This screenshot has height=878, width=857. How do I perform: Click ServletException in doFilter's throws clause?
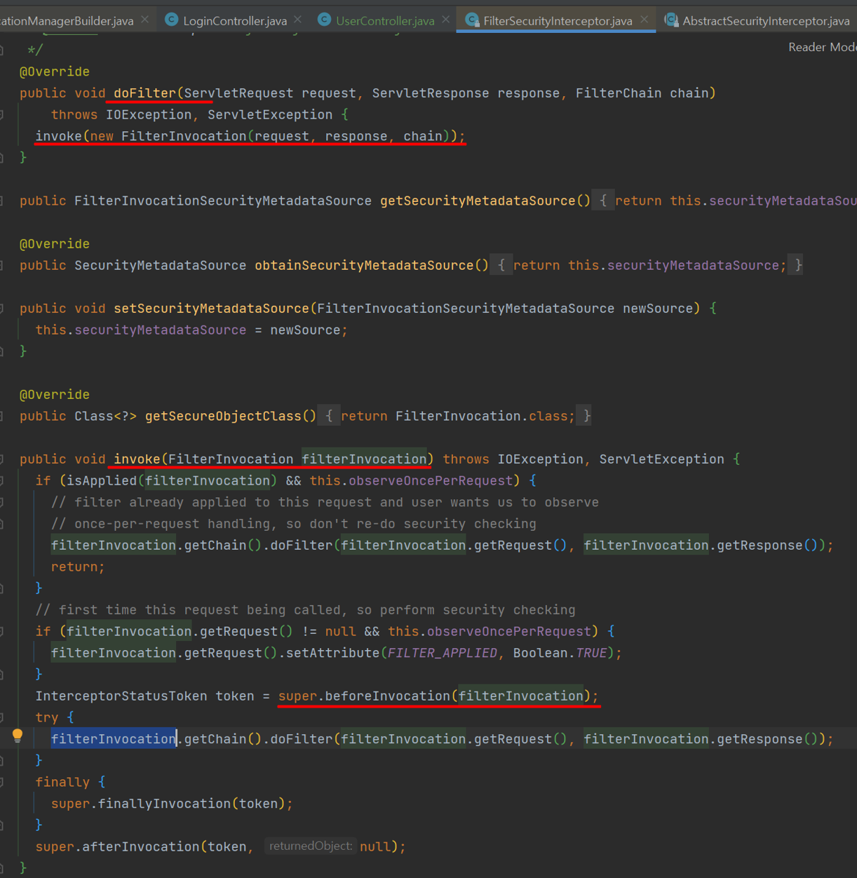[270, 114]
